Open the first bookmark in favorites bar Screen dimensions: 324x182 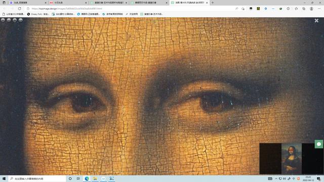coord(13,14)
